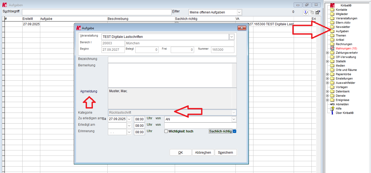Screen dimensions: 371x173
Task: Expand the Einstellungen tree node
Action: pyautogui.click(x=327, y=78)
